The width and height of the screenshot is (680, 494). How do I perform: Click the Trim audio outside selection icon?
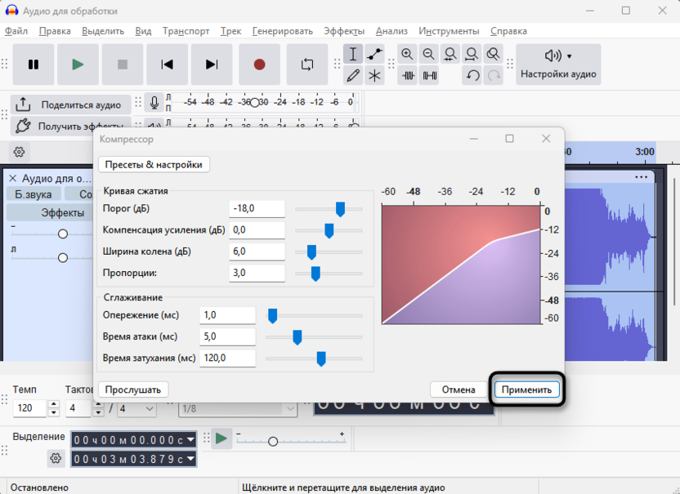tap(408, 76)
